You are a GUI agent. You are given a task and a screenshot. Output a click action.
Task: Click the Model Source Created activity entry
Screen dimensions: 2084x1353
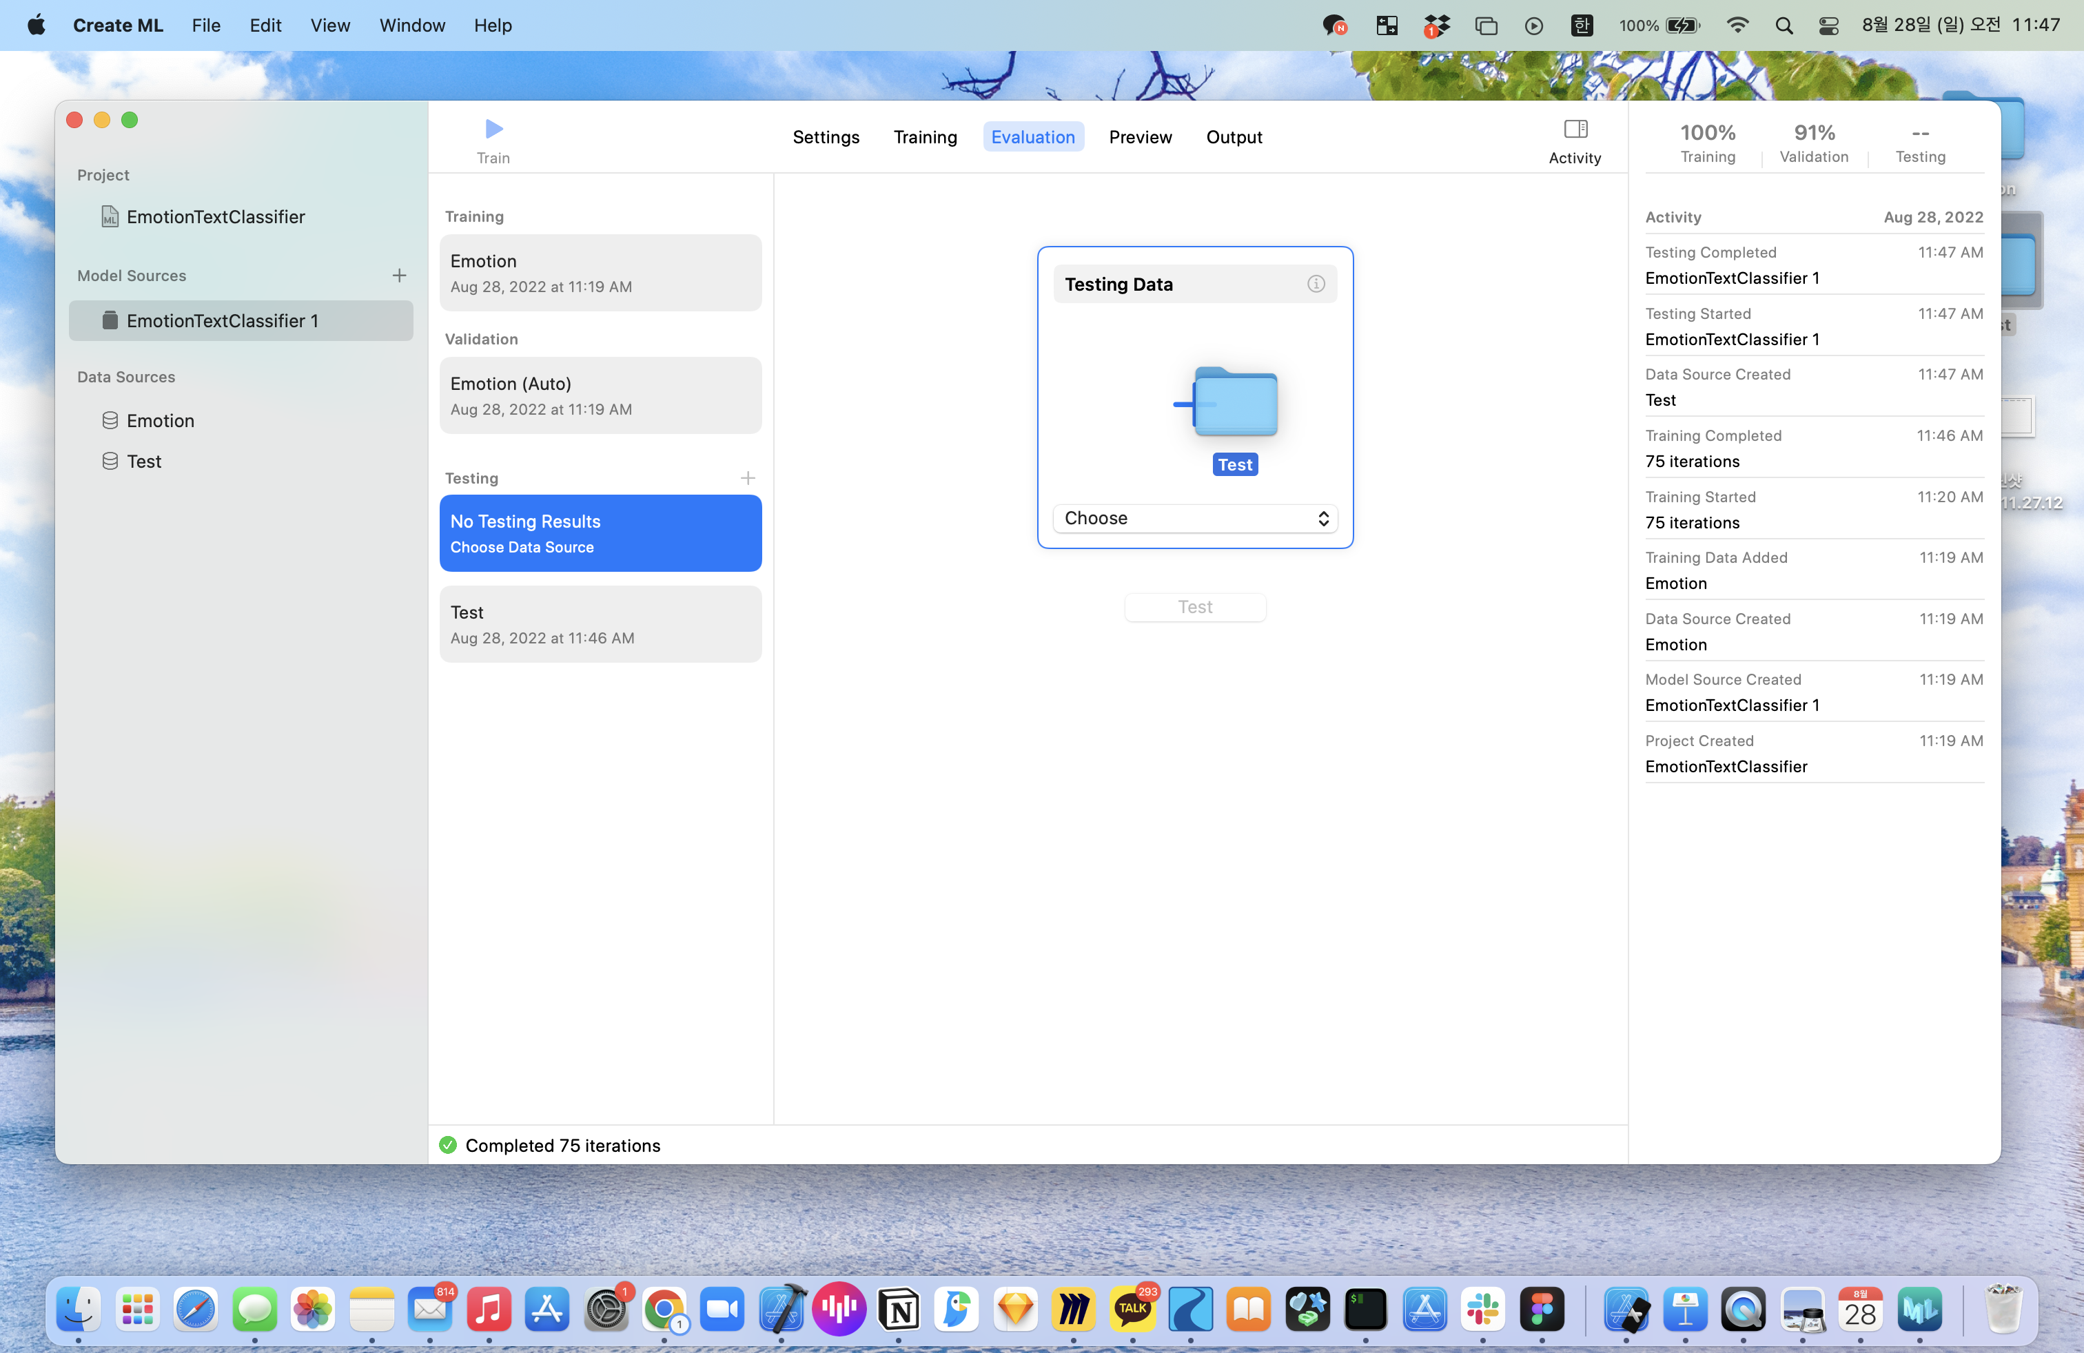click(1815, 692)
